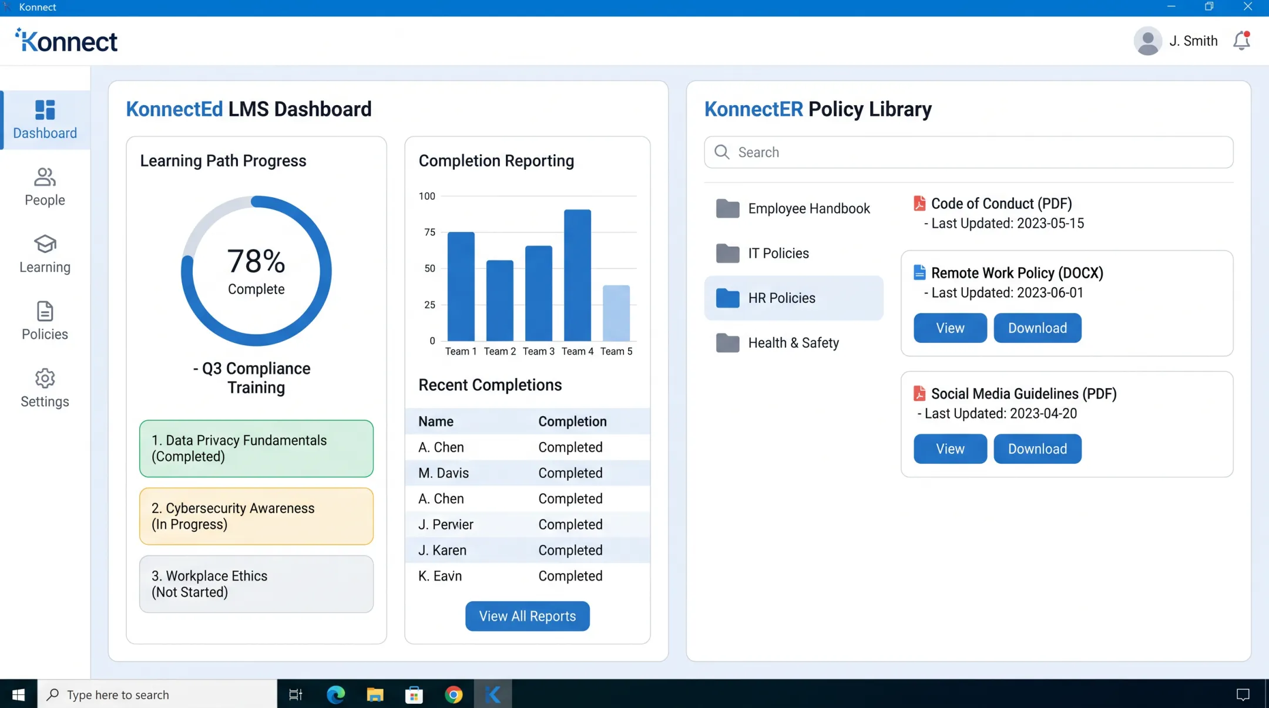Image resolution: width=1269 pixels, height=708 pixels.
Task: Click the View All Reports button
Action: (x=528, y=616)
